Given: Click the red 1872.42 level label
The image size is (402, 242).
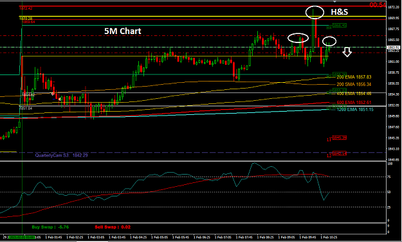Looking at the screenshot, I should [26, 8].
